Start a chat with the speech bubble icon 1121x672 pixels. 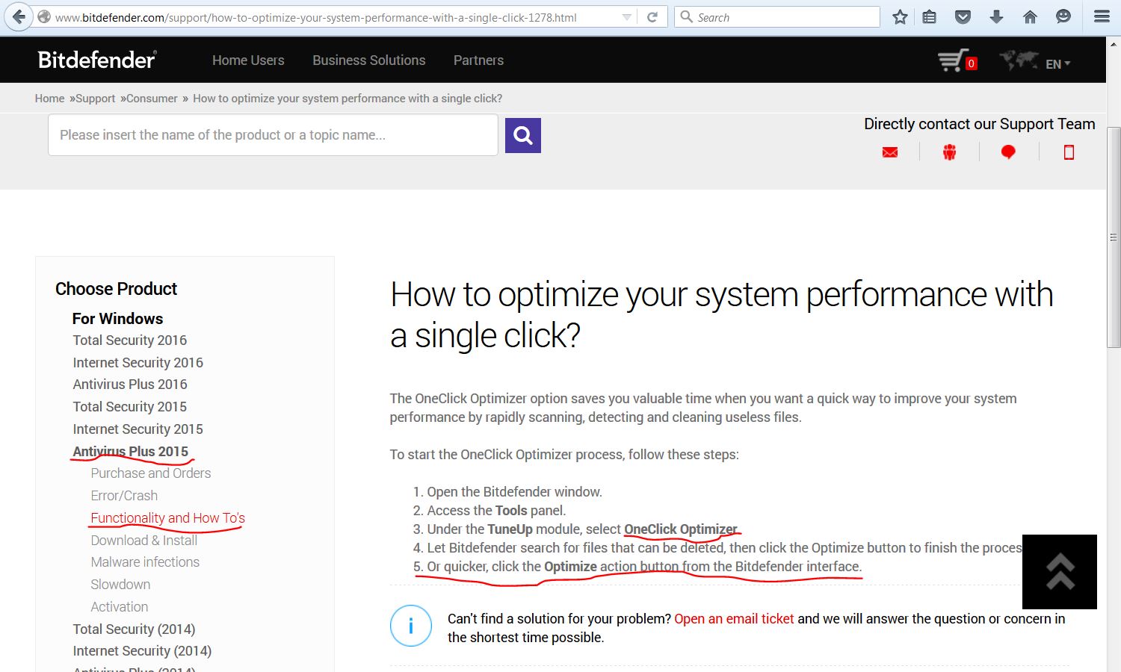1008,152
